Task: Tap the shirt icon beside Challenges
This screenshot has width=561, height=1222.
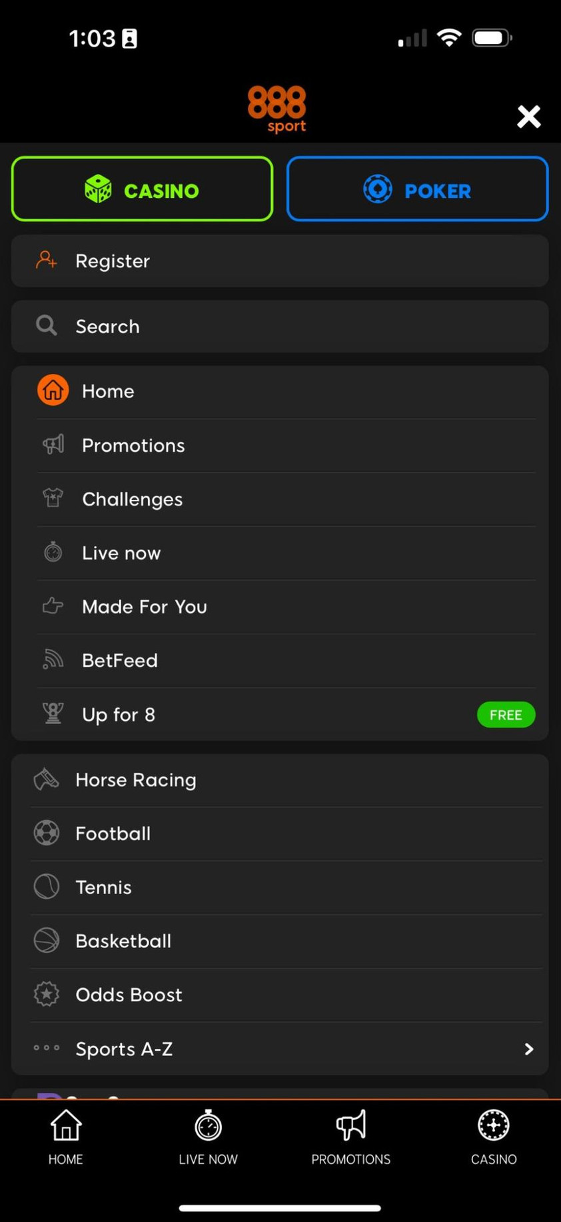Action: (x=53, y=498)
